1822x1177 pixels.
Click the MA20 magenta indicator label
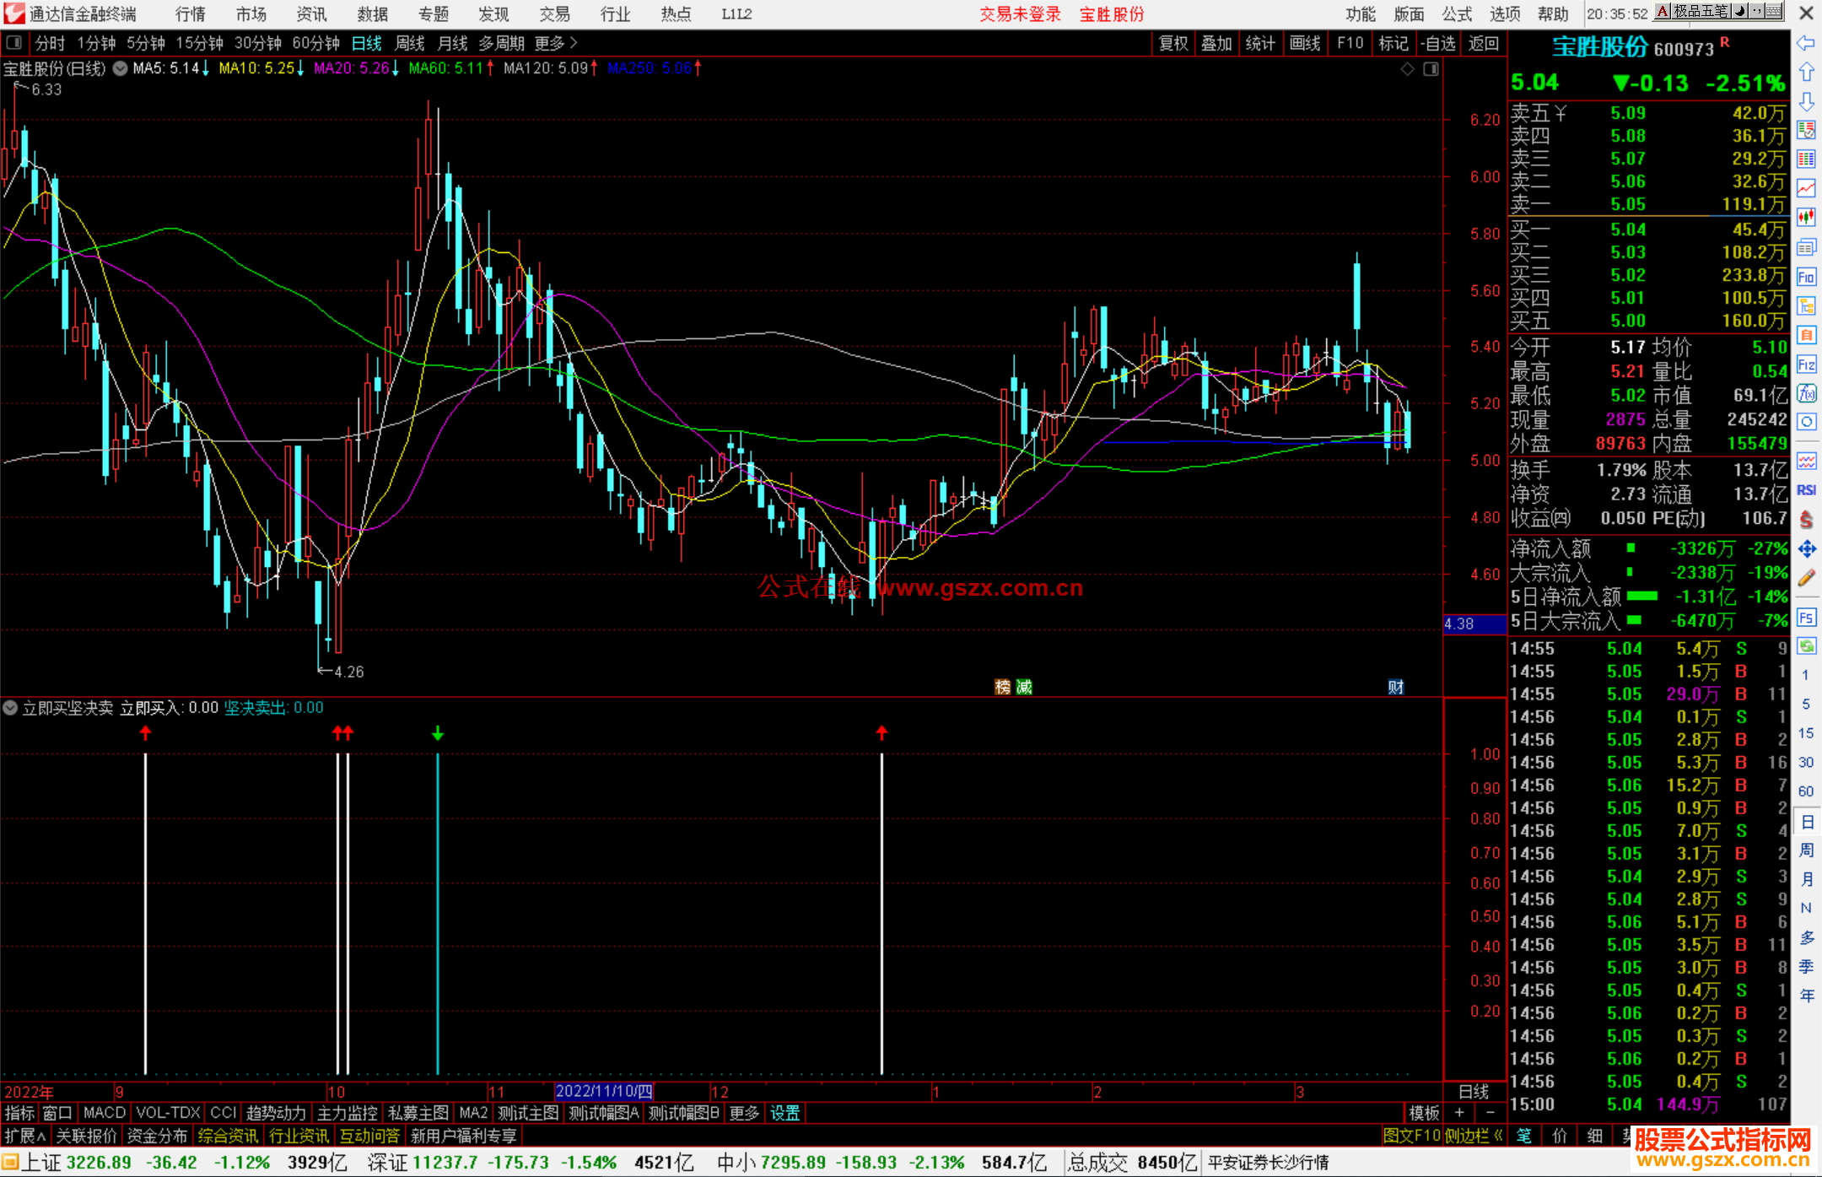[x=352, y=68]
